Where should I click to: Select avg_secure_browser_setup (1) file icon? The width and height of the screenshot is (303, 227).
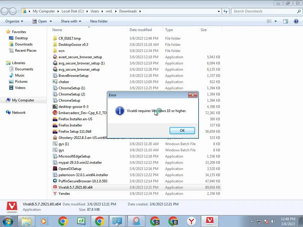click(x=55, y=63)
